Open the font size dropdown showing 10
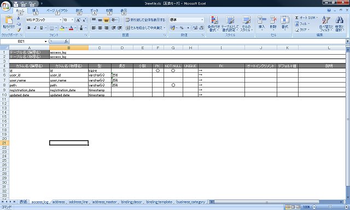This screenshot has width=350, height=210. click(x=72, y=20)
